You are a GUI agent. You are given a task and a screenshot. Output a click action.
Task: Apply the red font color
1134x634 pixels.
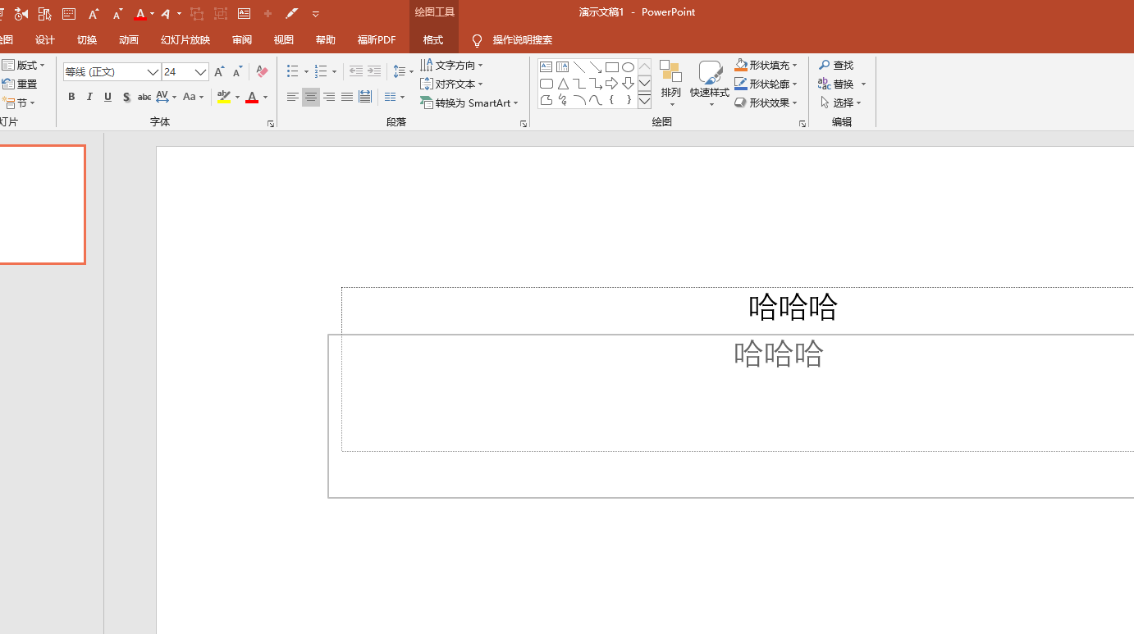[252, 97]
